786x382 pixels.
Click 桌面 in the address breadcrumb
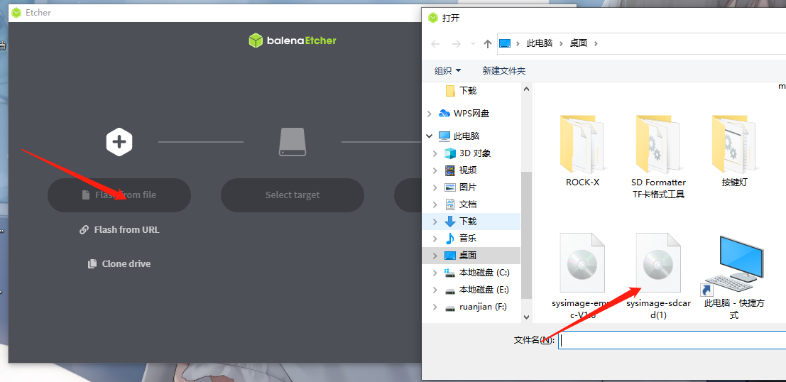point(579,43)
